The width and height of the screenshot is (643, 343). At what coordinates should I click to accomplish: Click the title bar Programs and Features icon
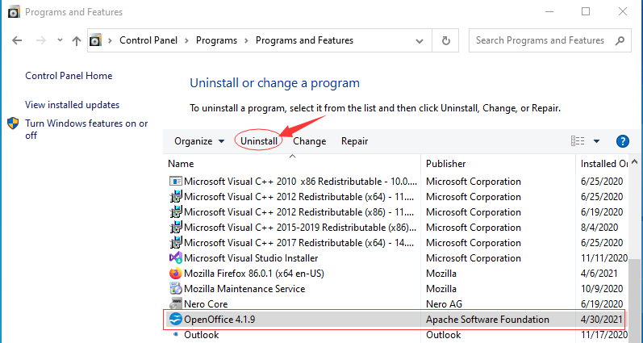coord(14,12)
